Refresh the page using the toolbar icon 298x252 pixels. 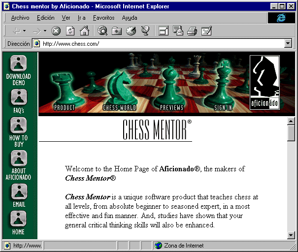tap(70, 31)
